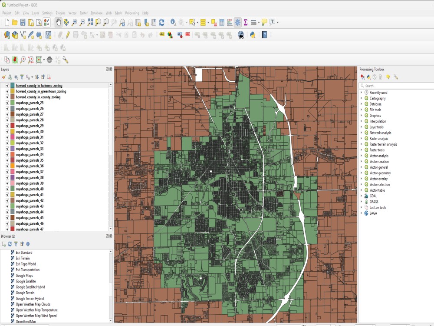
Task: Open the Python console icon
Action: (x=253, y=35)
